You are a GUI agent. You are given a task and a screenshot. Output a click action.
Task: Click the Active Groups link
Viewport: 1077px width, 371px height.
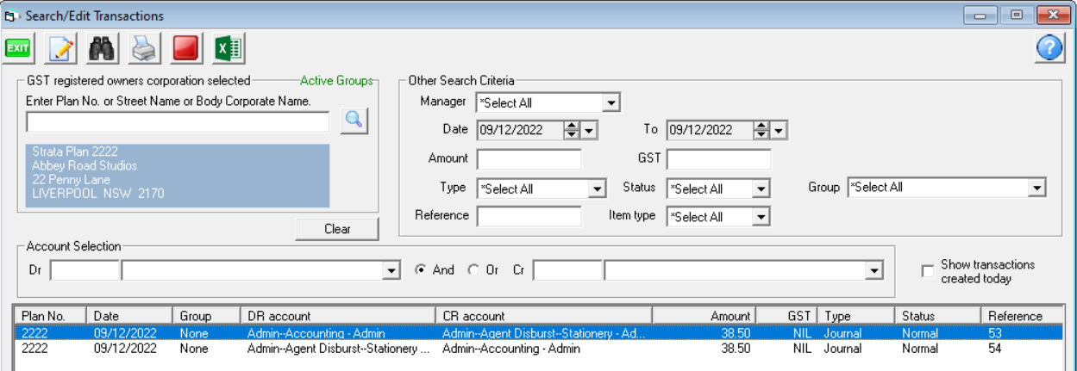tap(336, 81)
